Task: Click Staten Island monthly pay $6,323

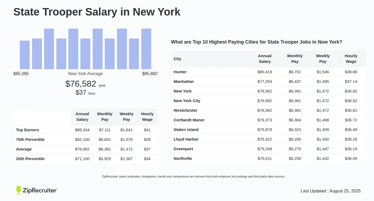Action: 295,130
